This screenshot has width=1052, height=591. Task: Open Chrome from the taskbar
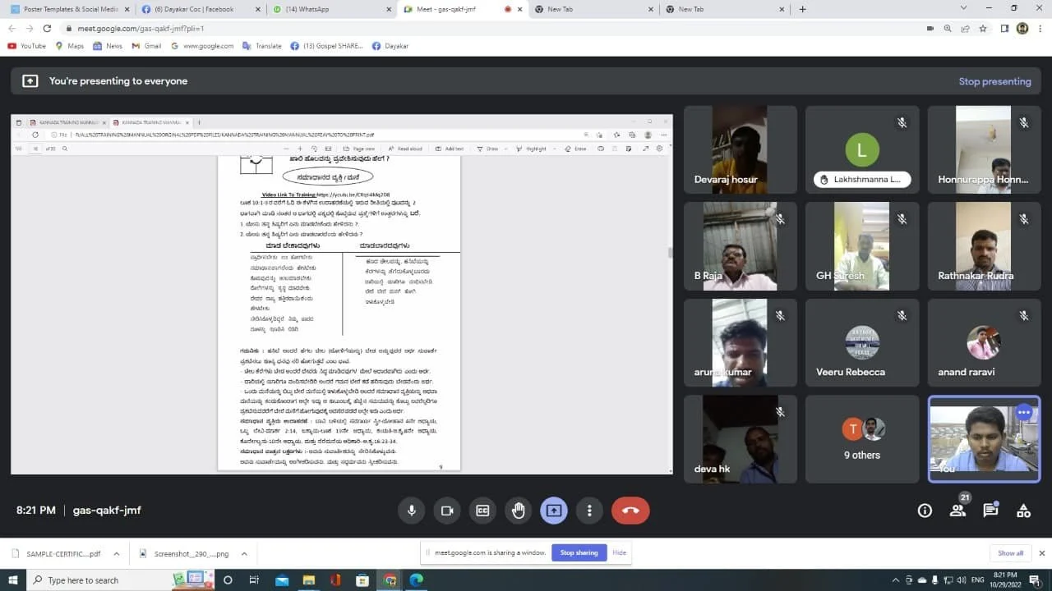point(390,580)
